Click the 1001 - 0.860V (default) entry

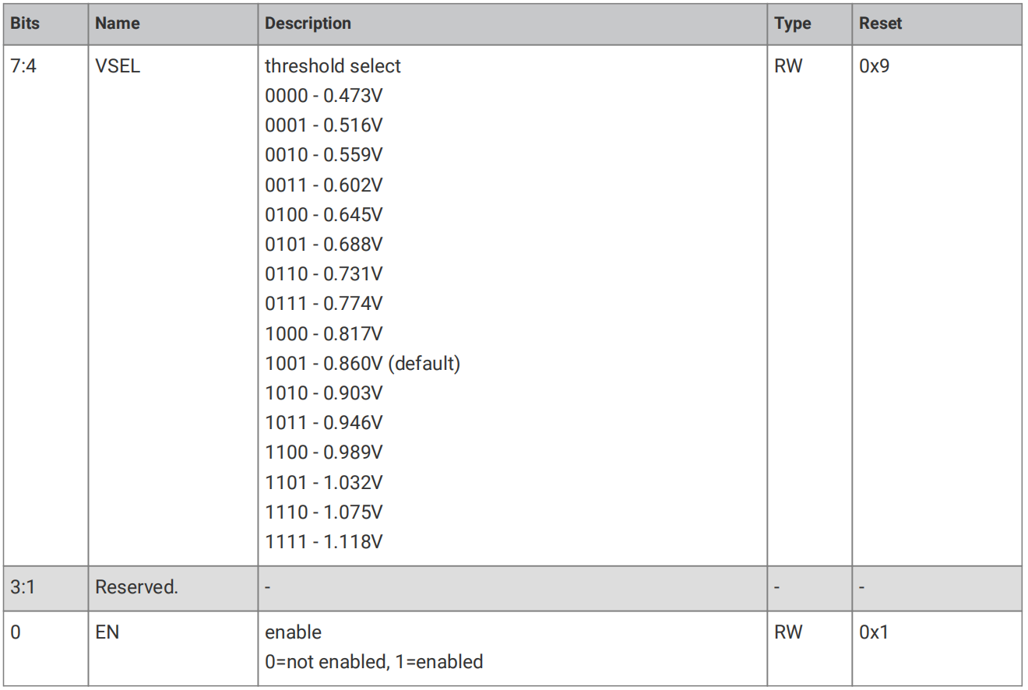pyautogui.click(x=363, y=363)
